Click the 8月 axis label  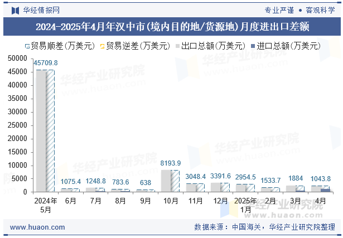[120, 201]
